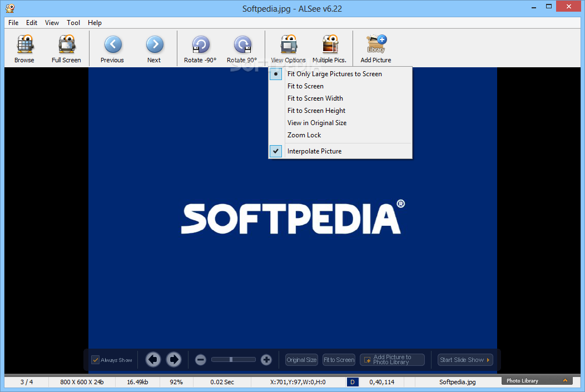Image resolution: width=585 pixels, height=392 pixels.
Task: Expand the Photo Library panel
Action: 537,380
